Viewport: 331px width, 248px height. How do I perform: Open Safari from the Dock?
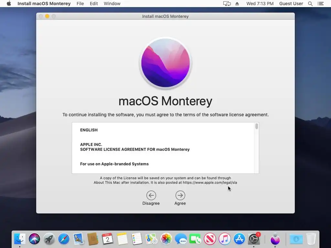coord(64,239)
